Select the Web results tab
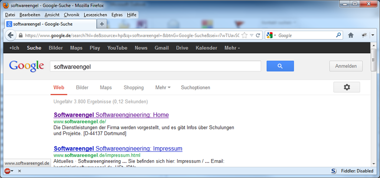 (x=59, y=88)
